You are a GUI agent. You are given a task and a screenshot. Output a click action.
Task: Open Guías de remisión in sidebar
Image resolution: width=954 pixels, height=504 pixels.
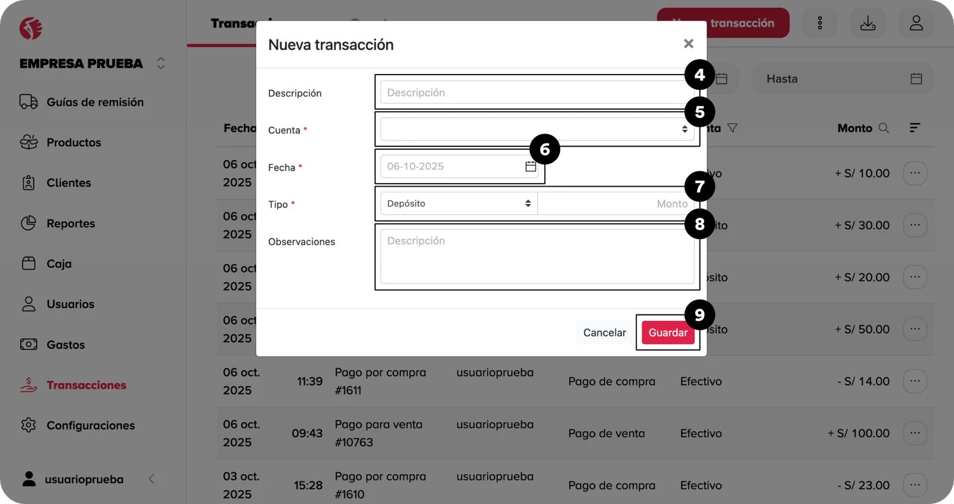95,102
